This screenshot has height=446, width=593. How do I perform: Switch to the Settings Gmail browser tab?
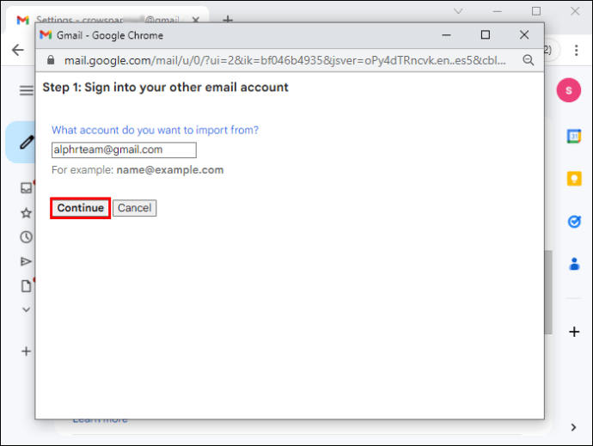pos(103,19)
